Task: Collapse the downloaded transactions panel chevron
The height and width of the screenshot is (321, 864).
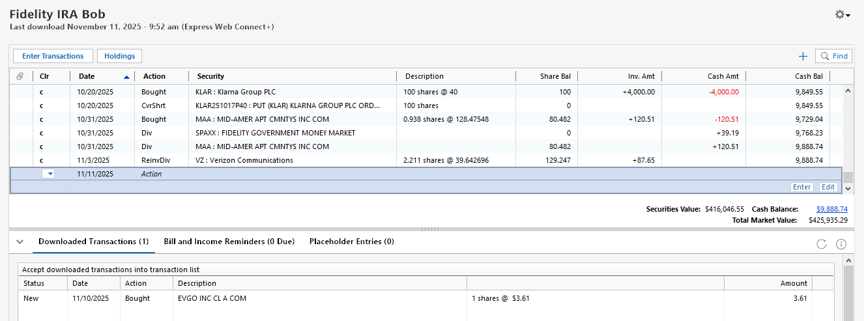Action: [20, 242]
